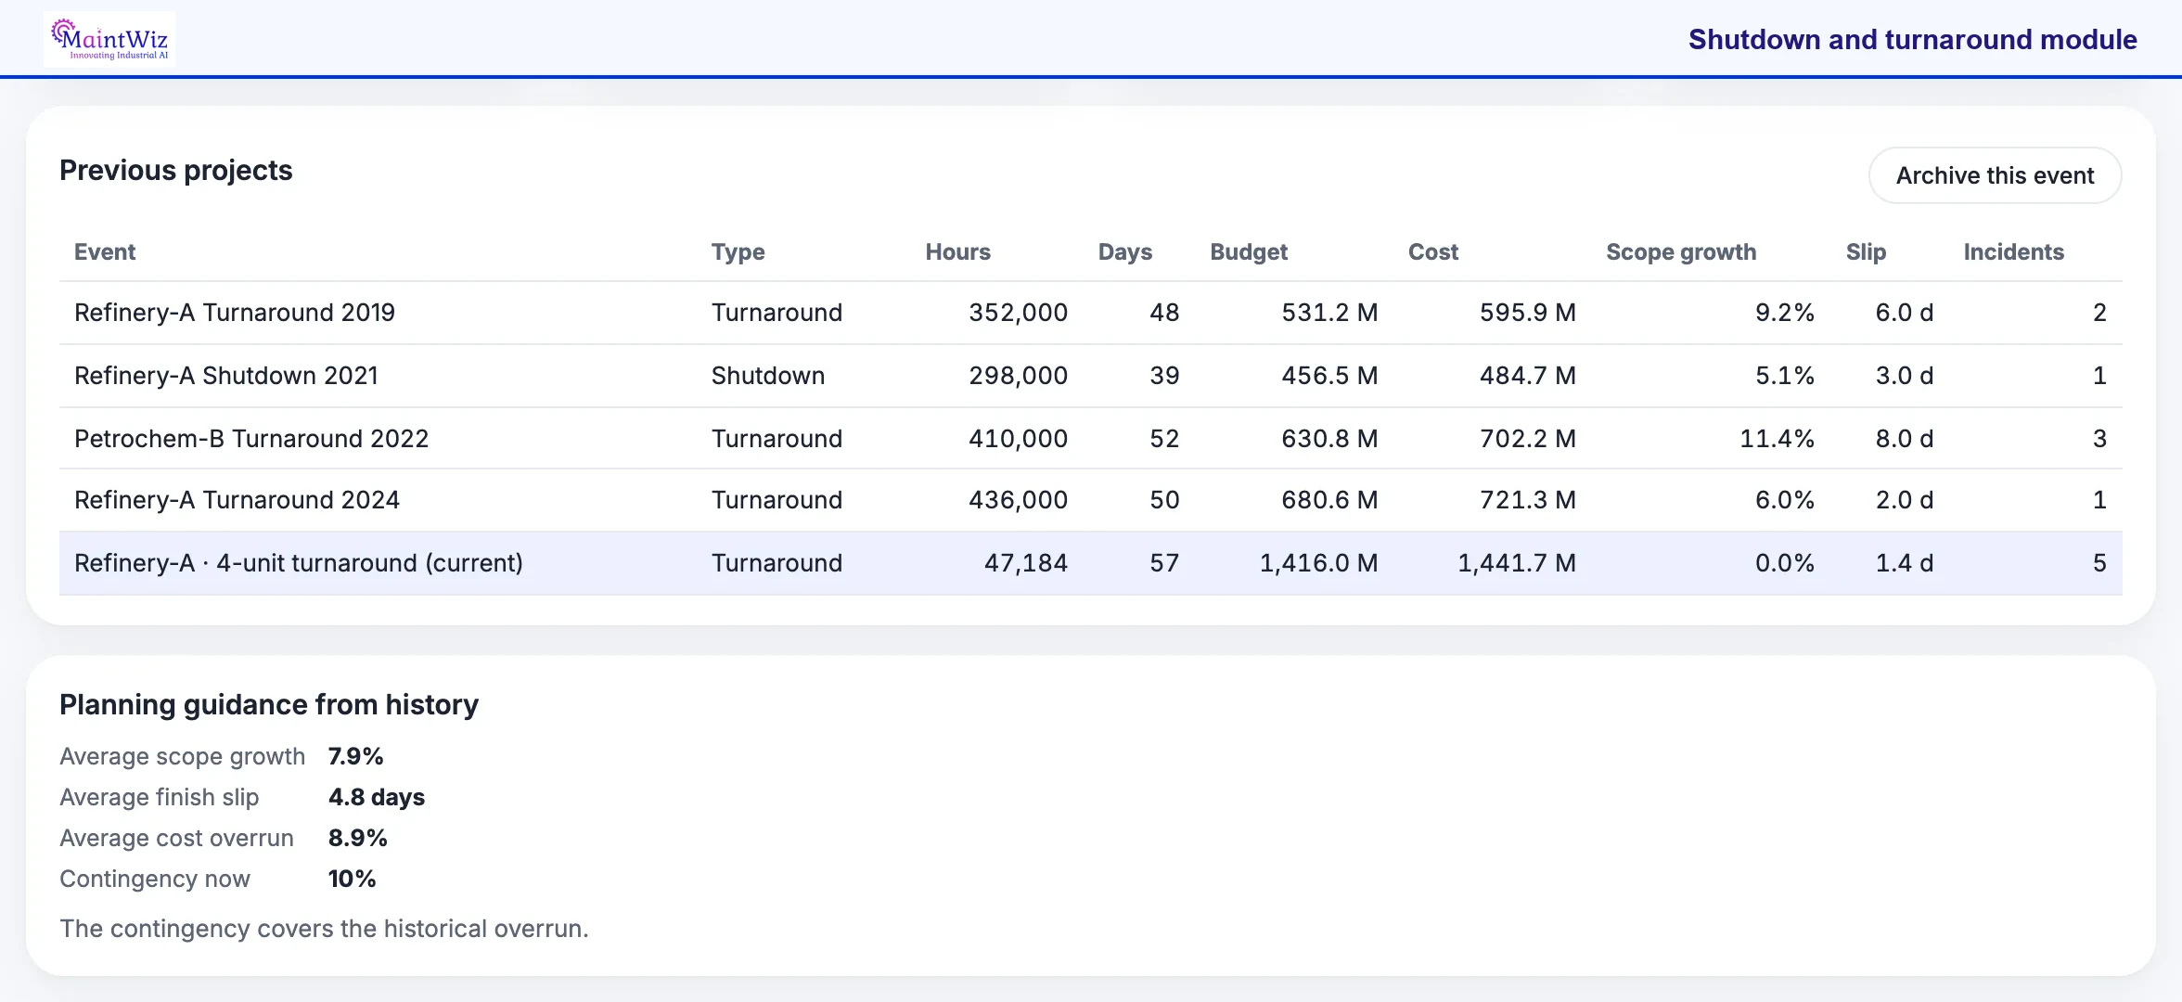This screenshot has width=2182, height=1002.
Task: Click the Hours column header
Action: (958, 251)
